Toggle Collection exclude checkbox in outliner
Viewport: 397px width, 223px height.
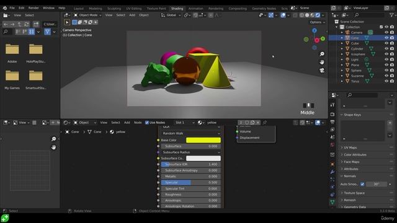click(381, 27)
